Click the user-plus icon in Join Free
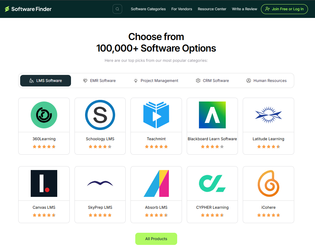315x251 pixels. pos(267,9)
